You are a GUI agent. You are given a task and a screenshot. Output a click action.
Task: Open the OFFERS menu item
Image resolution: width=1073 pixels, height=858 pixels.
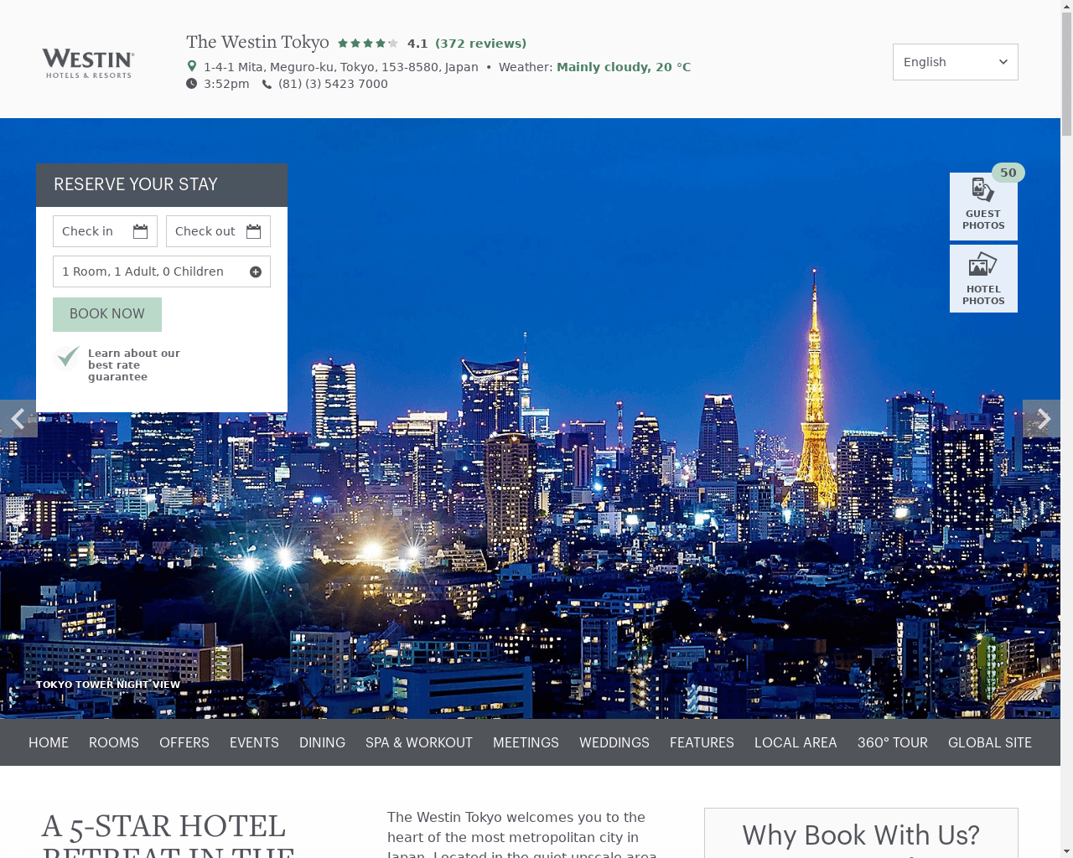click(x=184, y=742)
